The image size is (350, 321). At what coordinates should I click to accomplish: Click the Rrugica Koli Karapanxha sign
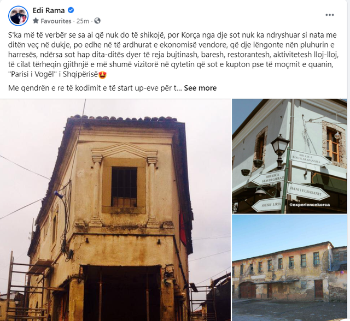310,159
